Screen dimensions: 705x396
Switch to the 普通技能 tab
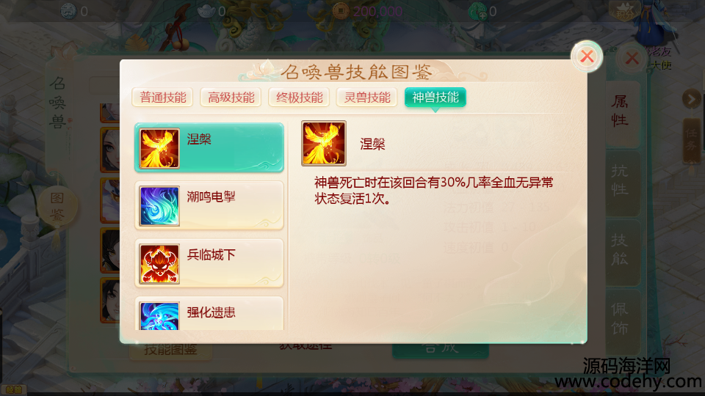[163, 98]
